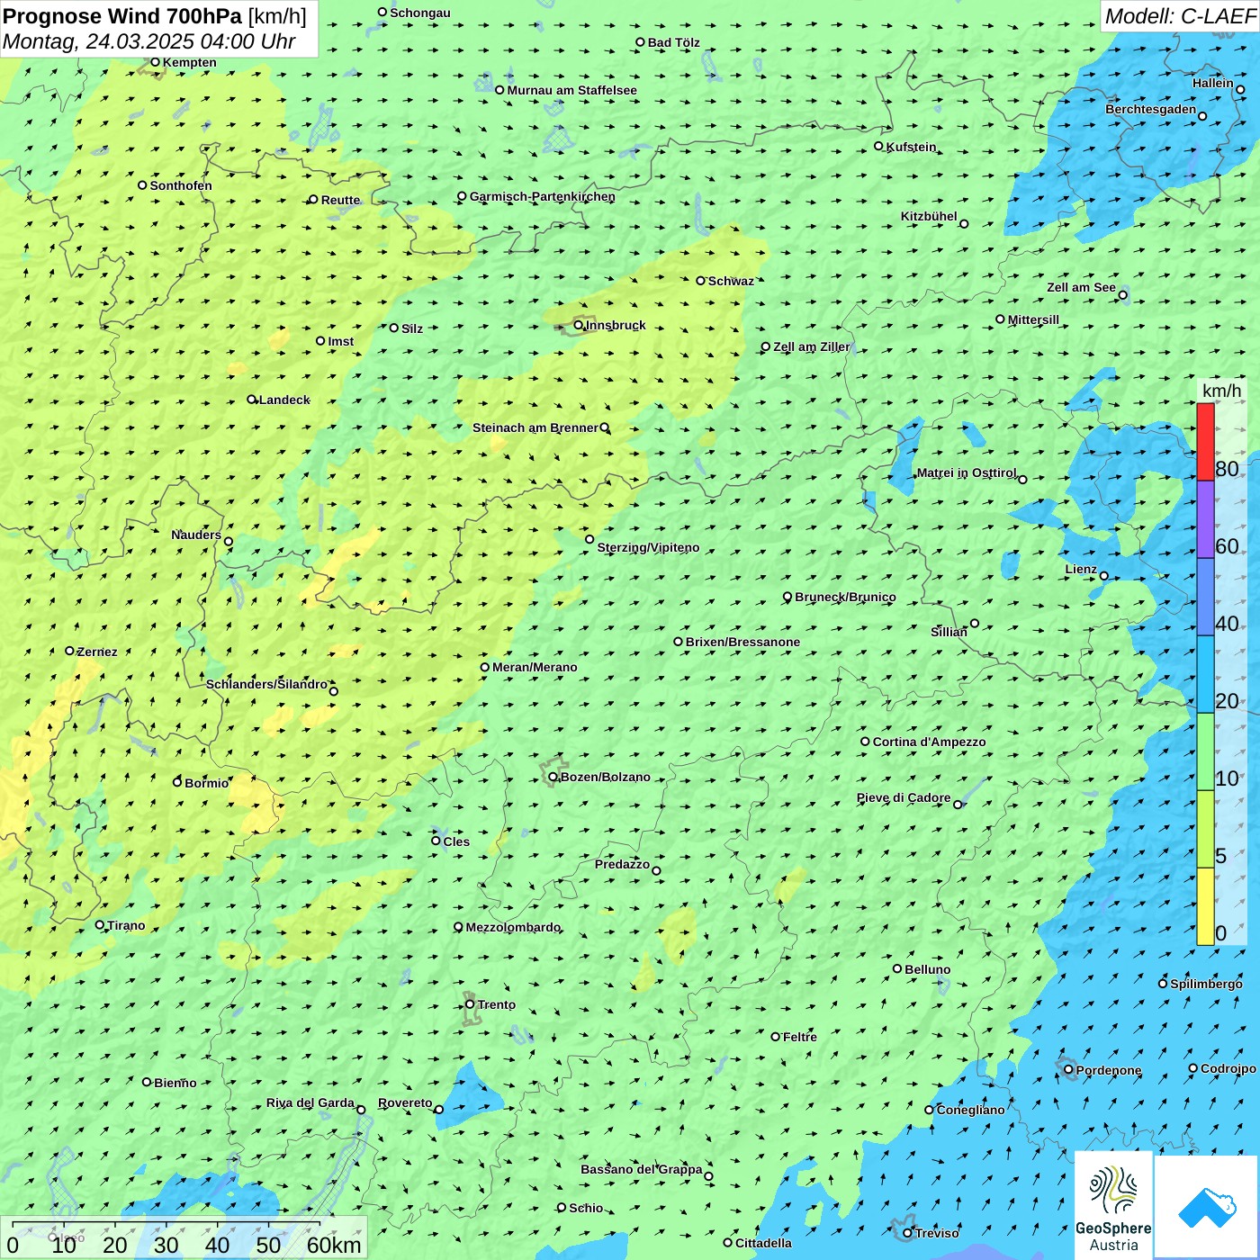Click the Lienz city marker
The image size is (1260, 1260).
coord(1104,576)
